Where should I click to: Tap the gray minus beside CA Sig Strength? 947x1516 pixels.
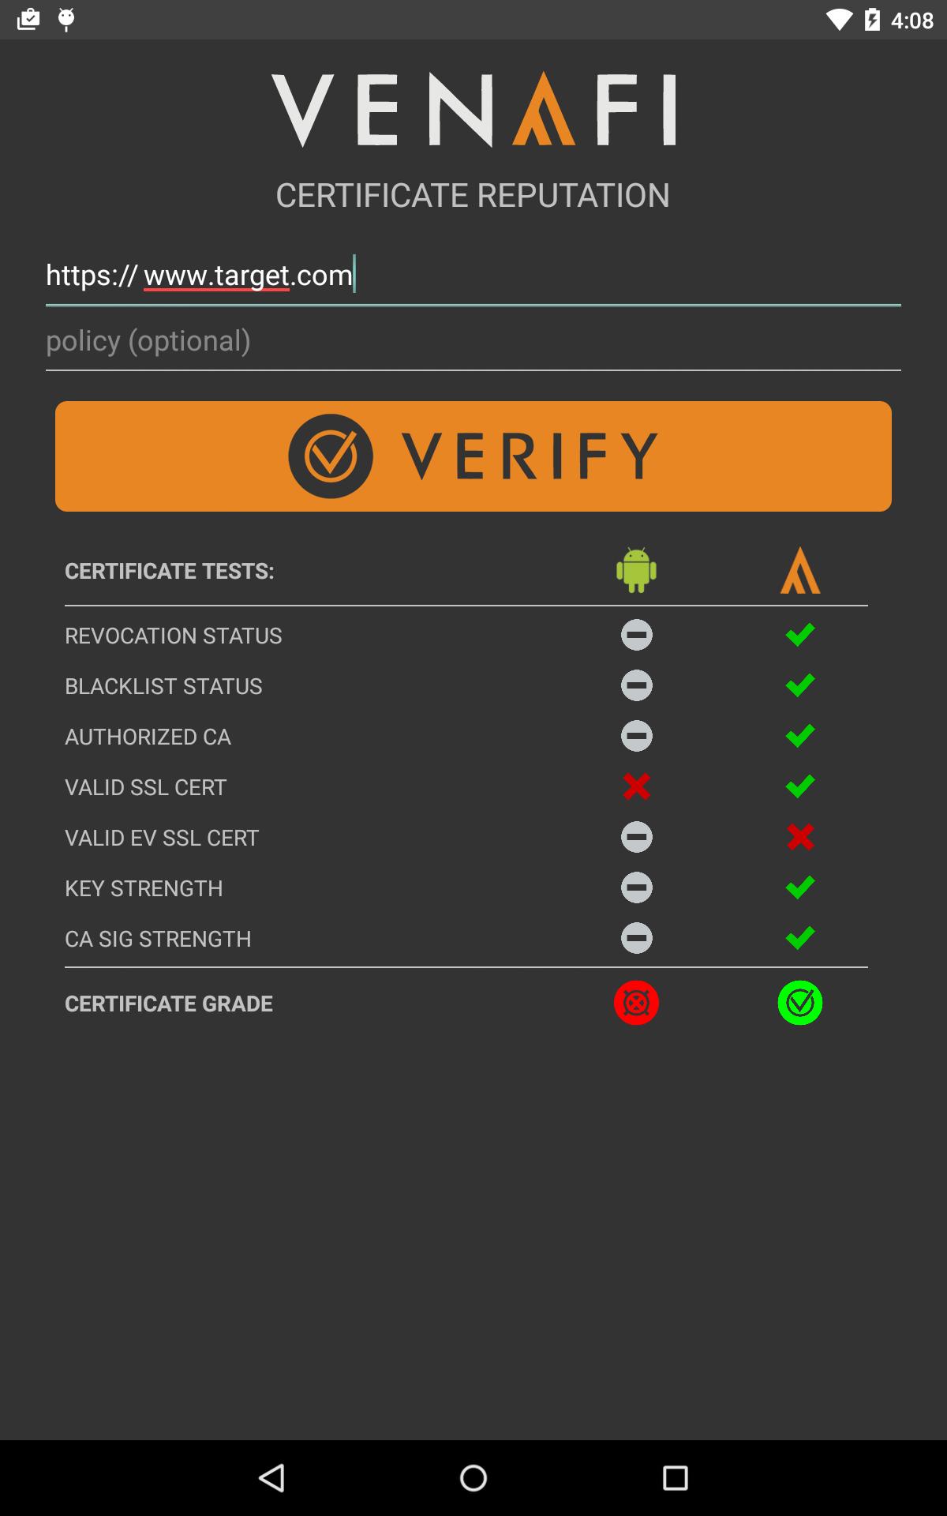[x=636, y=938]
